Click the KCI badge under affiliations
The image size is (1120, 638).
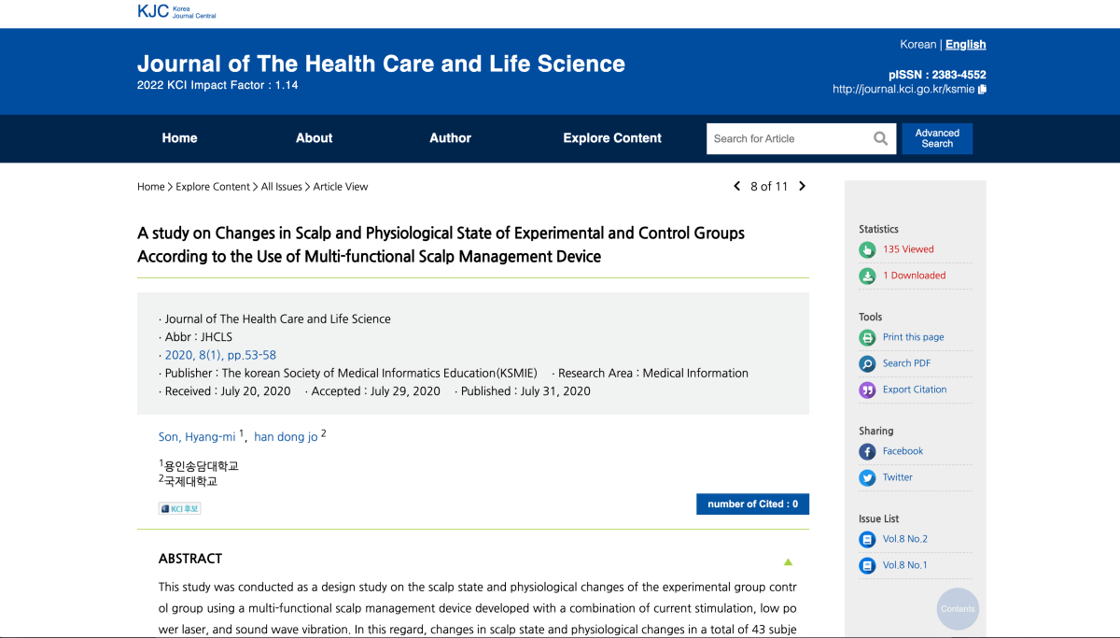point(179,508)
